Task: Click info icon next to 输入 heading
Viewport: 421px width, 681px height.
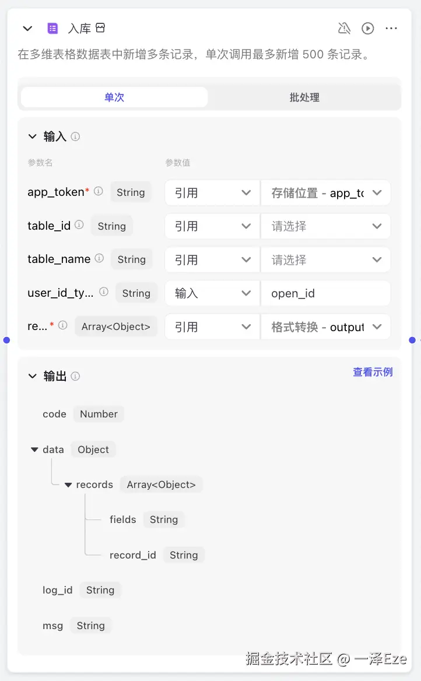Action: point(75,136)
